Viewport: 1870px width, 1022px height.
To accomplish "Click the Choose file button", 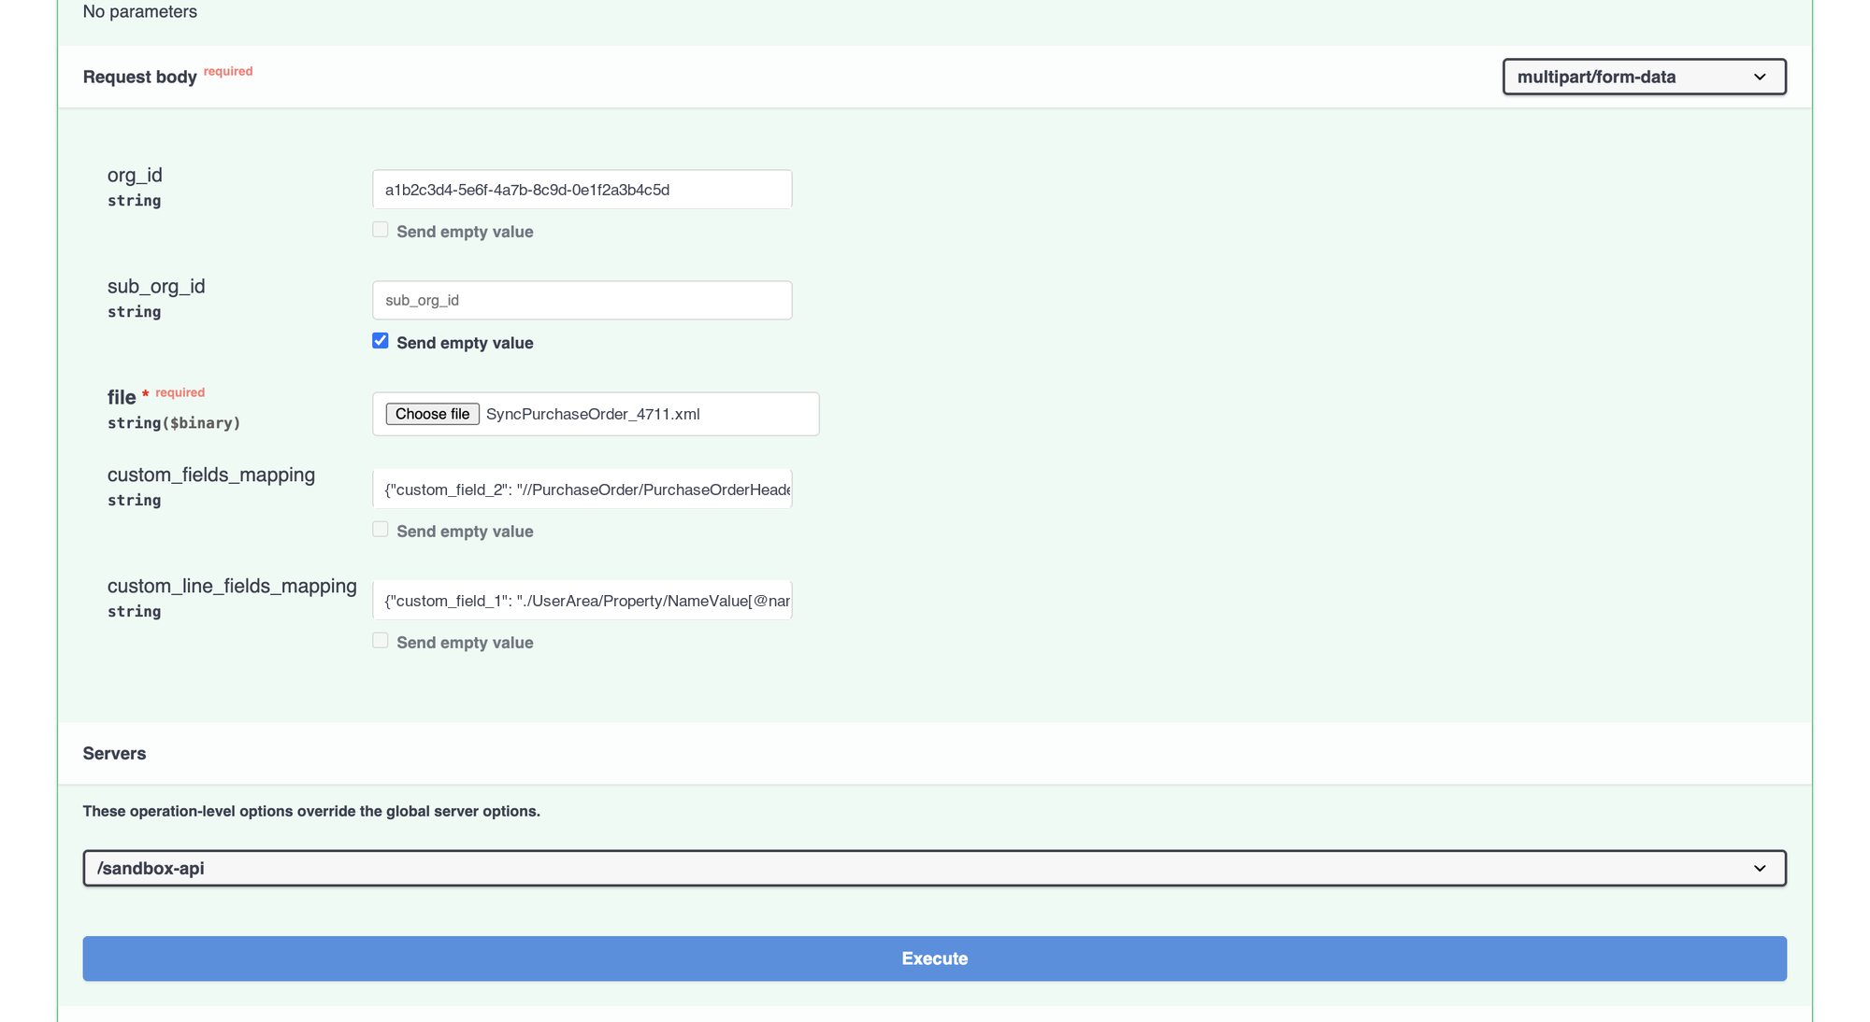I will pyautogui.click(x=432, y=414).
